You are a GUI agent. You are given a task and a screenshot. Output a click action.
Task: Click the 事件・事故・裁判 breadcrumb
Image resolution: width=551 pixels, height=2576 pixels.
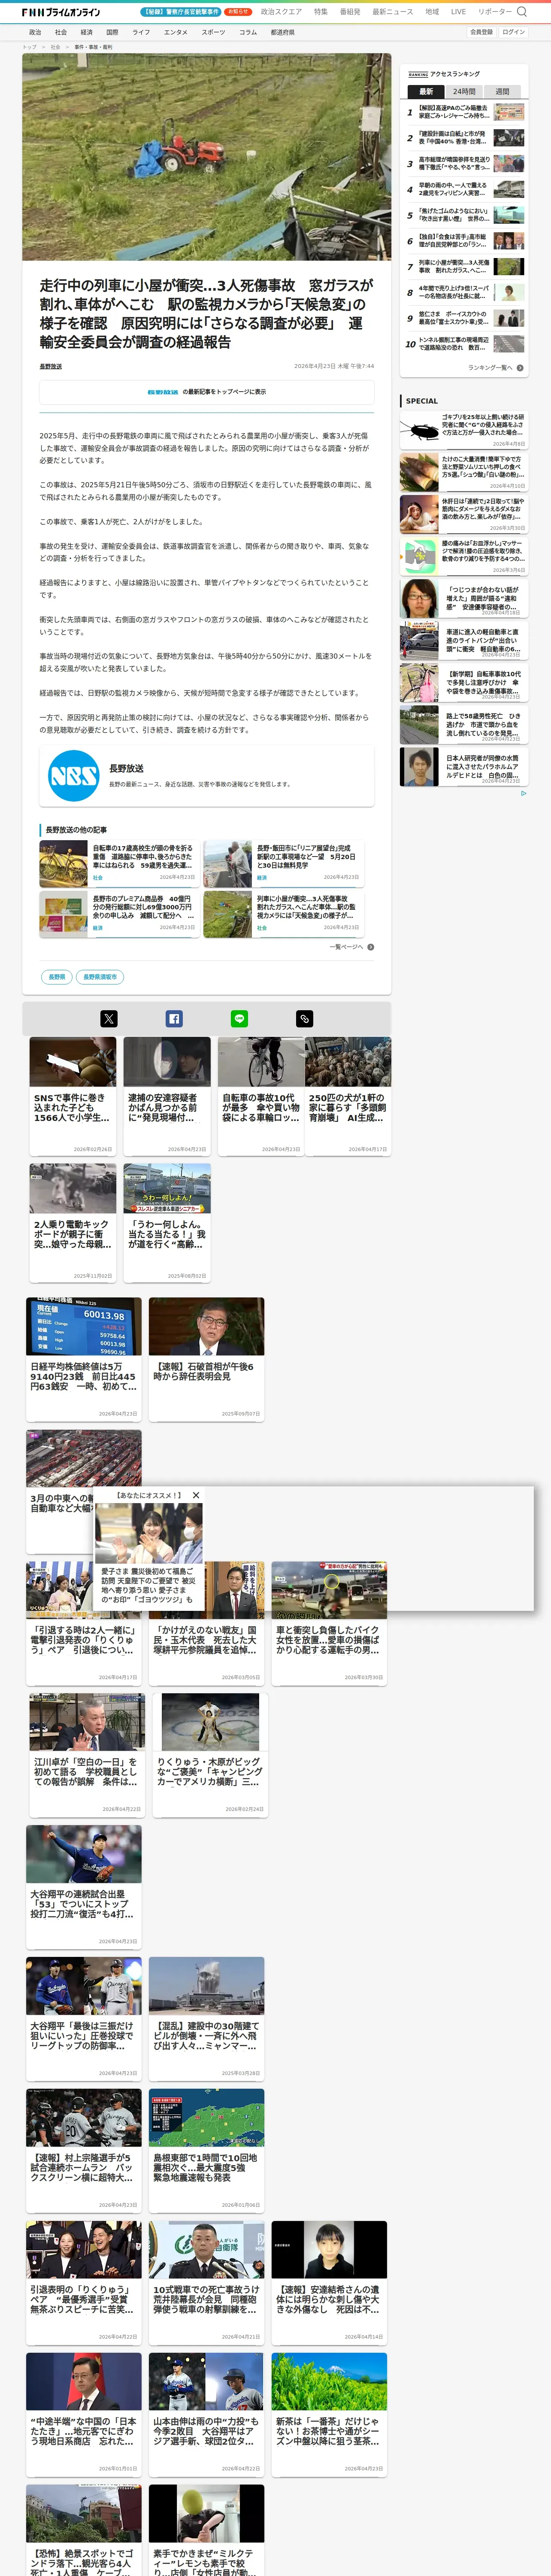click(93, 46)
